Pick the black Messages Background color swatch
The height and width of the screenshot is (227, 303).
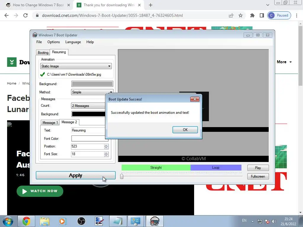tap(88, 114)
